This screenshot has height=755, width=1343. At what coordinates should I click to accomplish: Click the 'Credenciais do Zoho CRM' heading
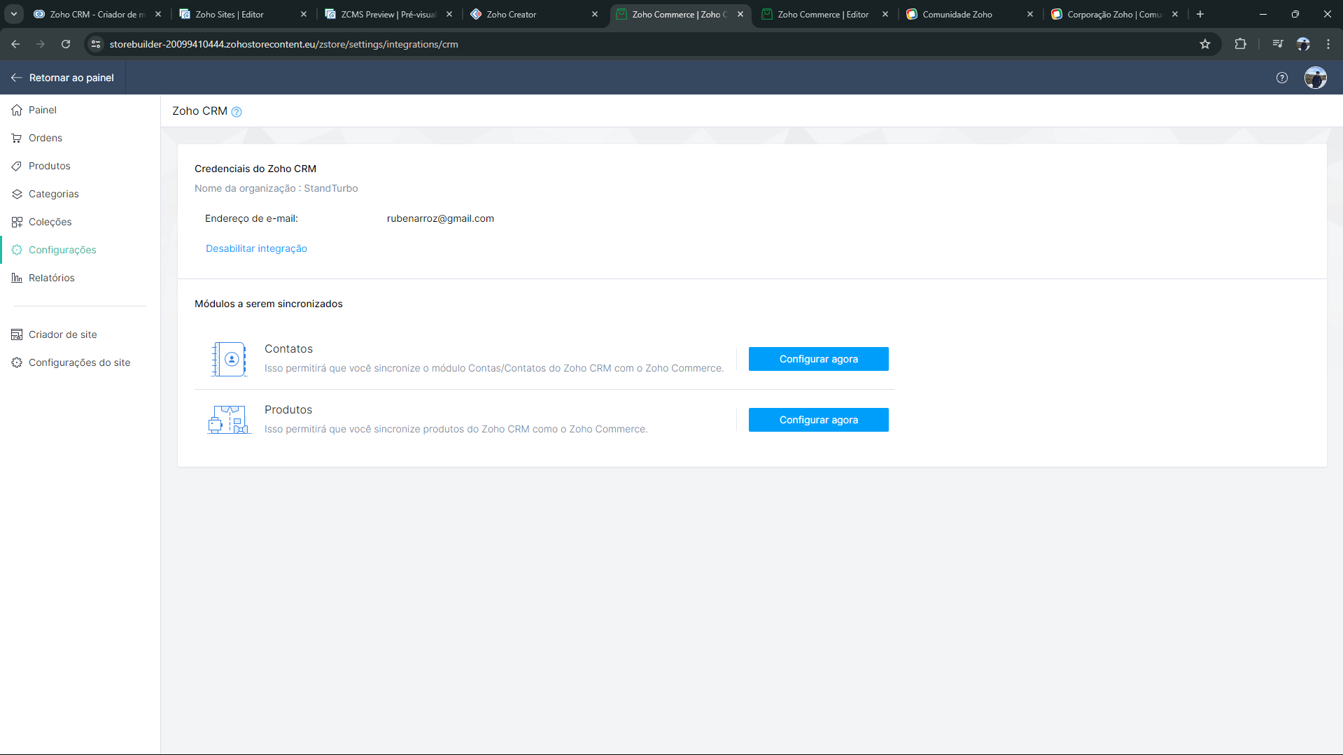(x=255, y=169)
